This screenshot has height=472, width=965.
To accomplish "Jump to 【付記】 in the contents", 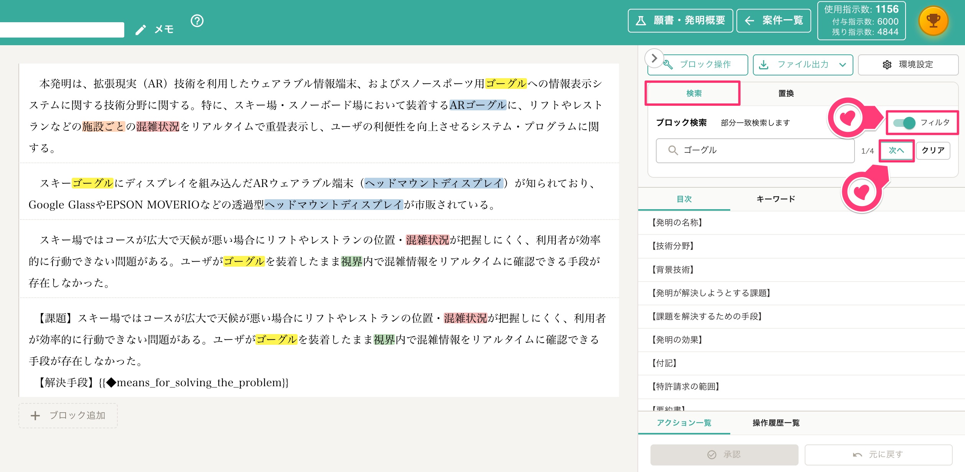I will pos(802,363).
